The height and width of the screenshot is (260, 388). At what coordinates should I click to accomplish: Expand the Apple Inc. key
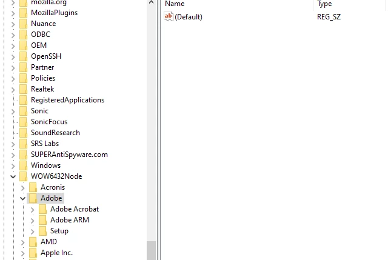click(x=23, y=253)
